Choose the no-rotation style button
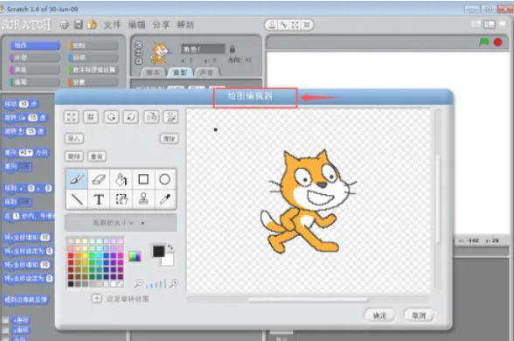The width and height of the screenshot is (514, 341). tap(139, 61)
